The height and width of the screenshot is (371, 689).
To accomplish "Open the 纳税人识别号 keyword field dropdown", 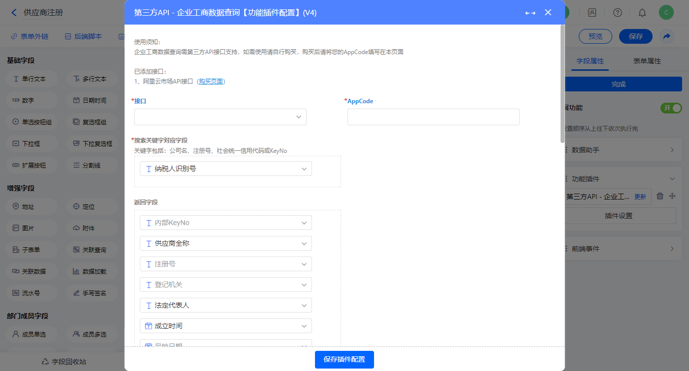I will click(x=226, y=169).
